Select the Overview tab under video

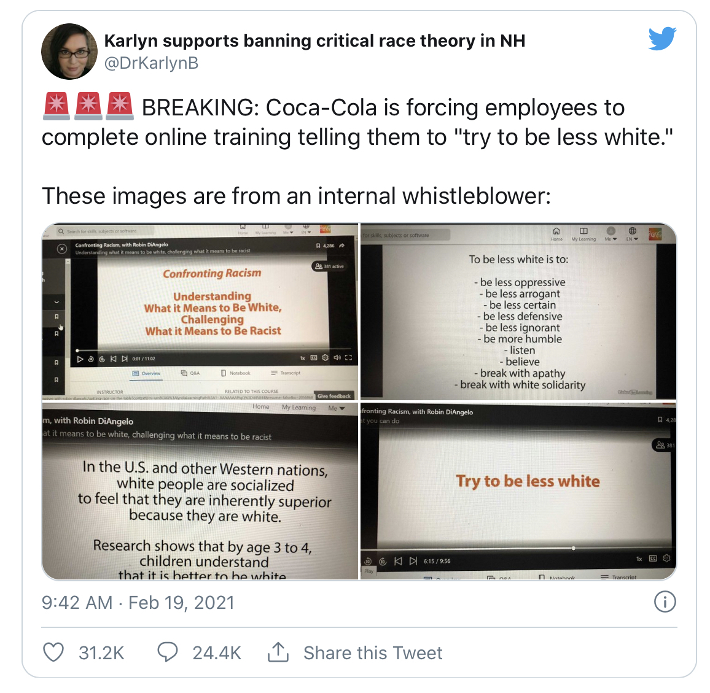click(147, 373)
